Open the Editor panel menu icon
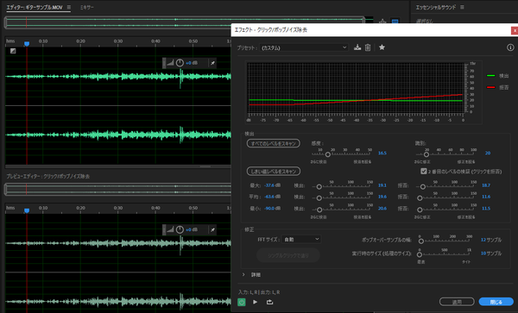Viewport: 518px width, 313px height. click(x=69, y=7)
